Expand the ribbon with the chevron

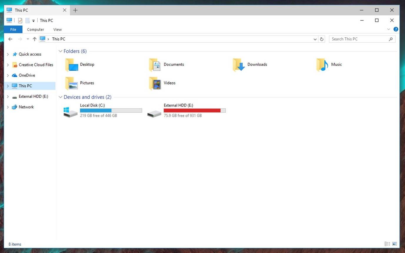(x=389, y=29)
